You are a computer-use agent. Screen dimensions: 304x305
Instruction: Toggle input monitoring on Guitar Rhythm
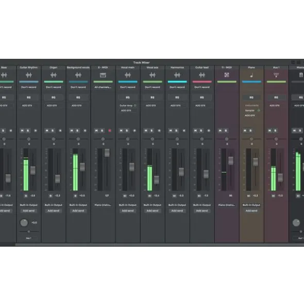36,131
